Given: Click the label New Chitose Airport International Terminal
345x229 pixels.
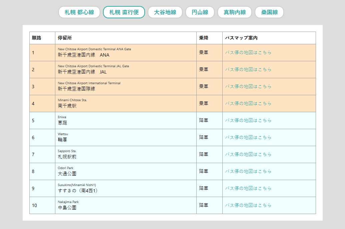Looking at the screenshot, I should (89, 83).
